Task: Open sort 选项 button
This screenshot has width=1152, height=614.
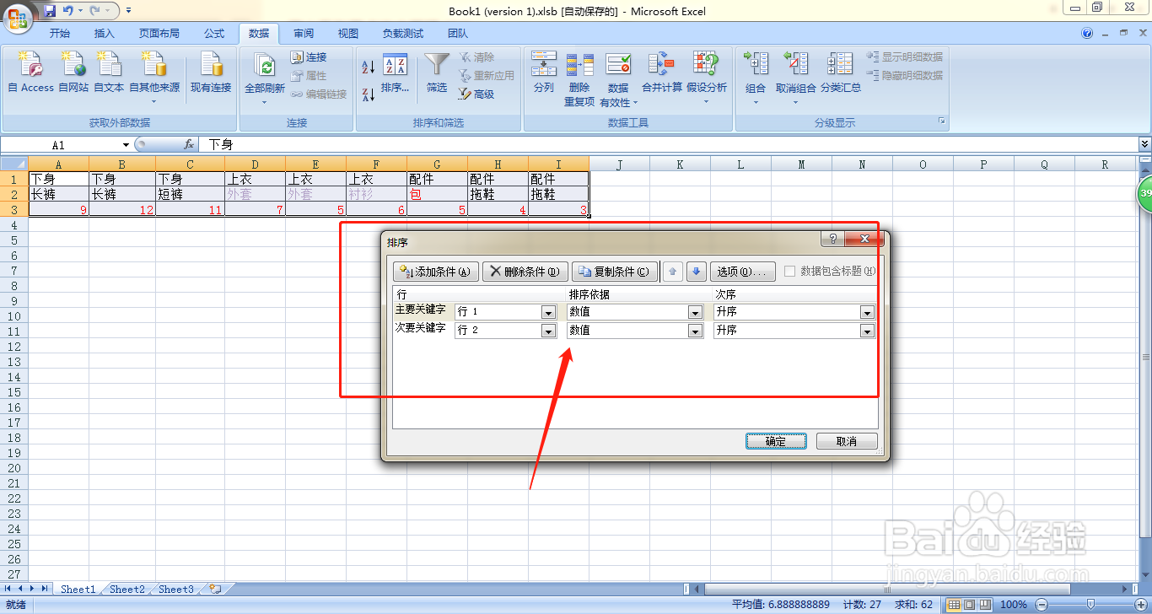Action: click(742, 272)
